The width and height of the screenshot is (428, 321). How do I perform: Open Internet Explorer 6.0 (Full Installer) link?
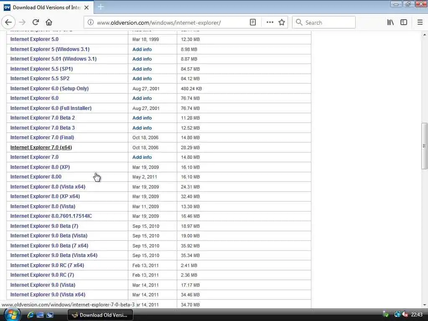coord(51,108)
